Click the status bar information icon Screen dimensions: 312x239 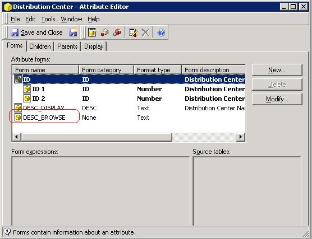click(x=7, y=232)
